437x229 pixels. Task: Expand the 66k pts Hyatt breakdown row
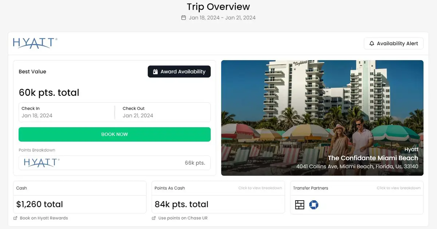(x=114, y=162)
